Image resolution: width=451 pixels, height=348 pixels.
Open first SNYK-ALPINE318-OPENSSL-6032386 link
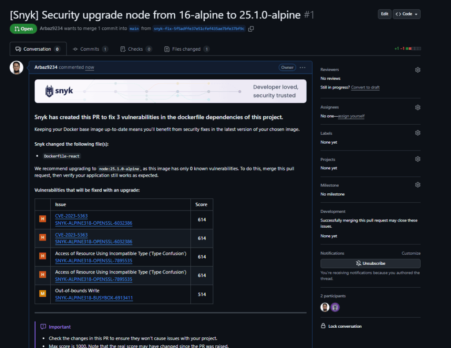(93, 223)
